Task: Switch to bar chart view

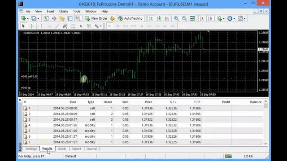Action: coord(151,18)
